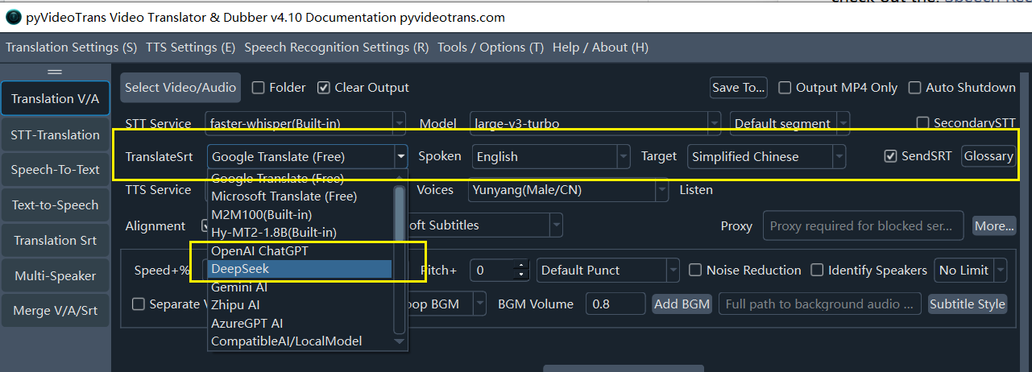
Task: Open the Voices Yunyang dropdown
Action: (661, 191)
